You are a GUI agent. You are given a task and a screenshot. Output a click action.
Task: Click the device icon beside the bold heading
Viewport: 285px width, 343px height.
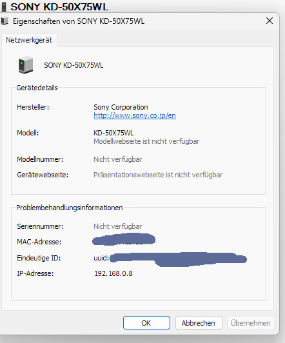pos(4,7)
